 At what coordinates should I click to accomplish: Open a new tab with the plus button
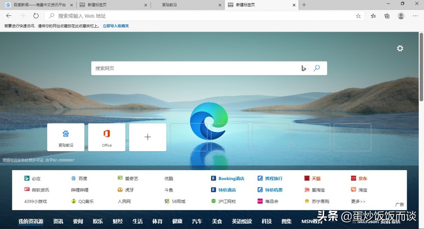[304, 5]
